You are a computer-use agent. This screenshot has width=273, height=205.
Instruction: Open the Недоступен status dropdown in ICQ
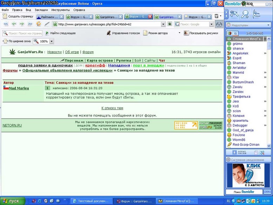pos(248,25)
